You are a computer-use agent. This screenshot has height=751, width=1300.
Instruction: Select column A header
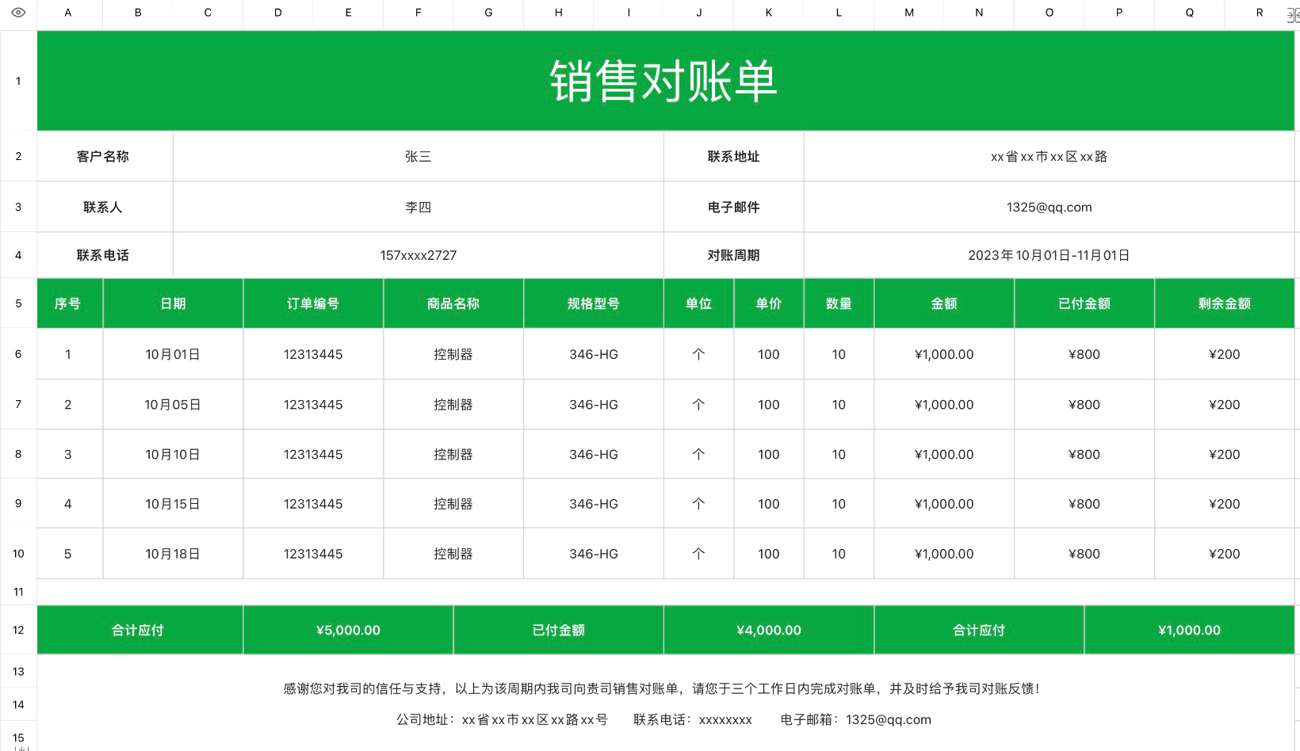[x=68, y=13]
